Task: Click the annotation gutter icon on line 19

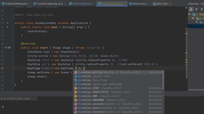Action: 9,47
